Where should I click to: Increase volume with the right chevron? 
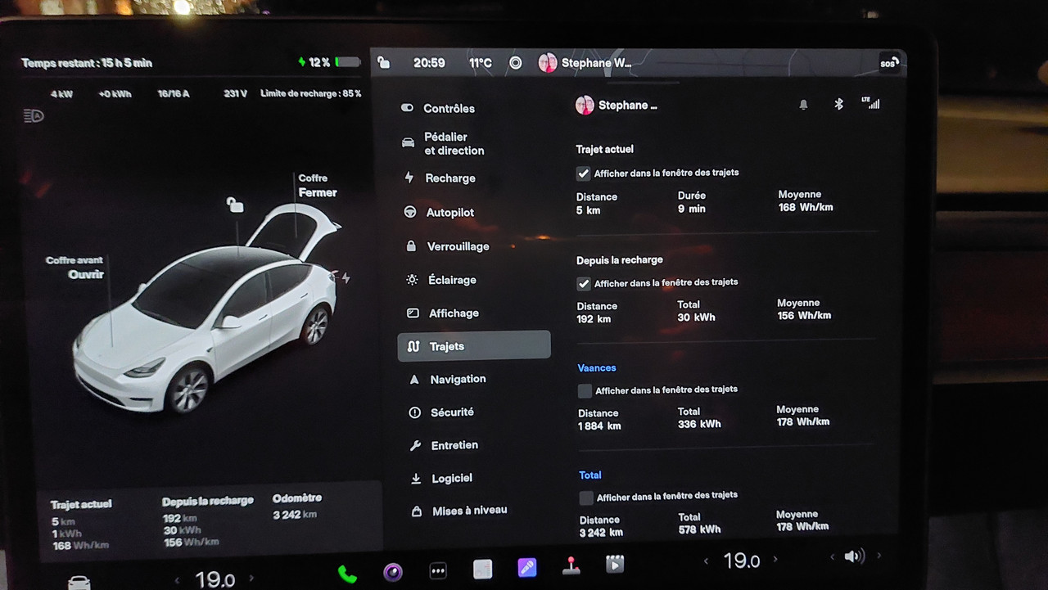879,556
